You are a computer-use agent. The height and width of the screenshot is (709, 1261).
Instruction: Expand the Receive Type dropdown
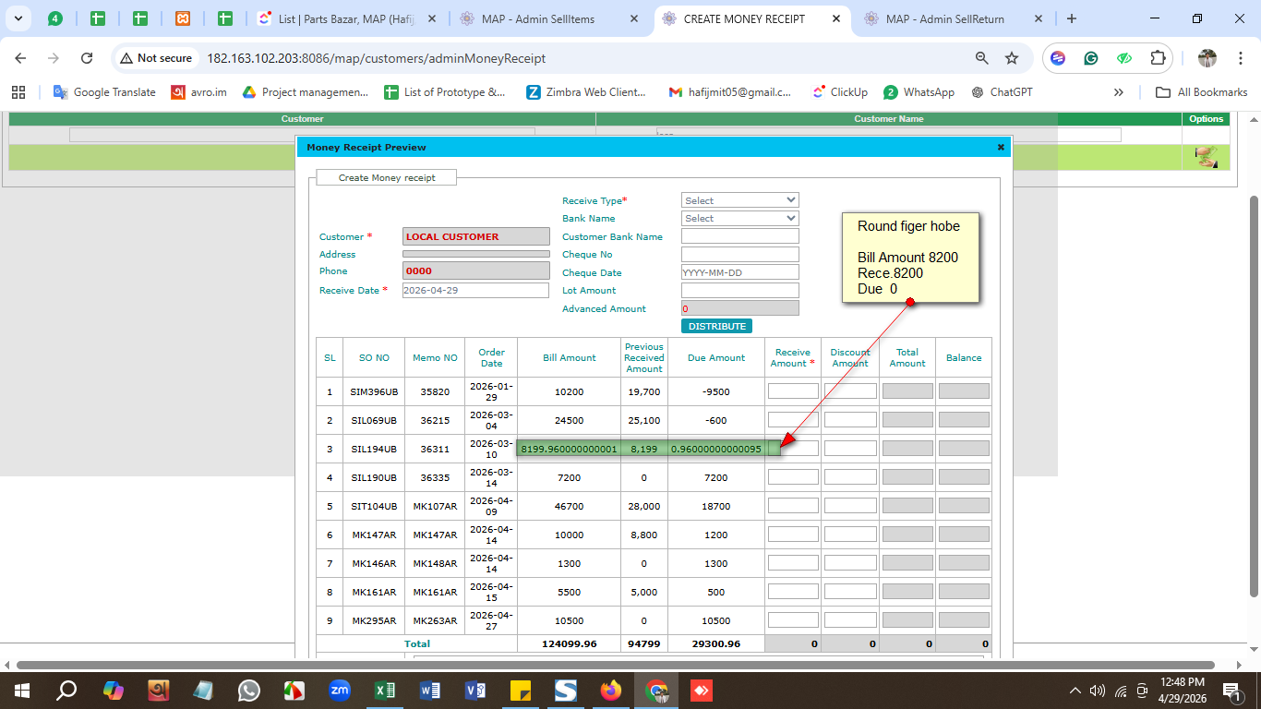pos(739,200)
